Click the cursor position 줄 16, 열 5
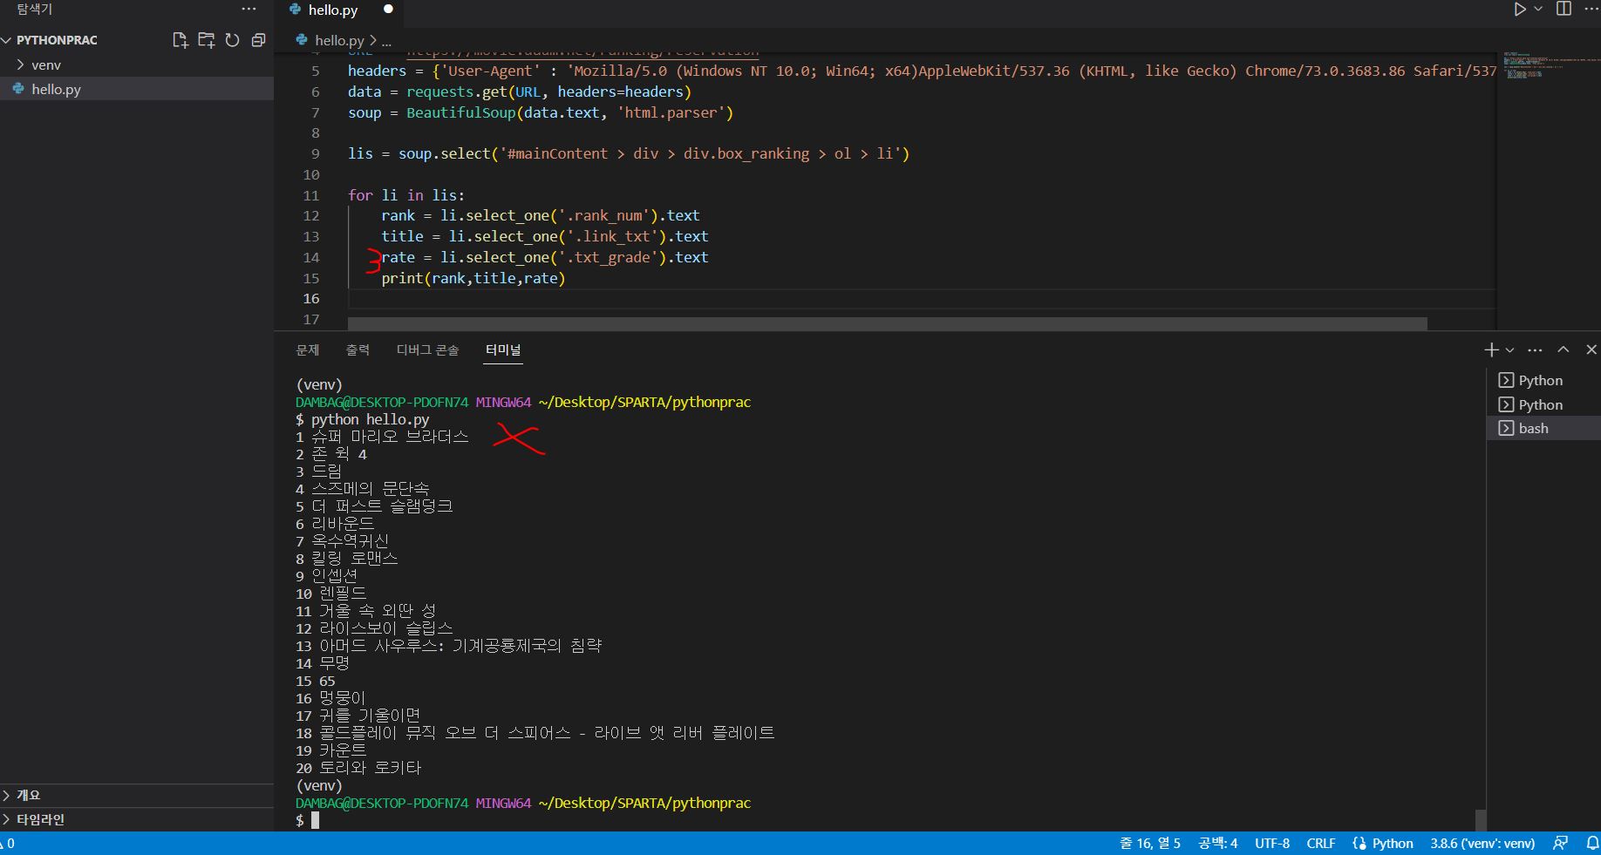Screen dimensions: 1601x855 coord(1150,843)
